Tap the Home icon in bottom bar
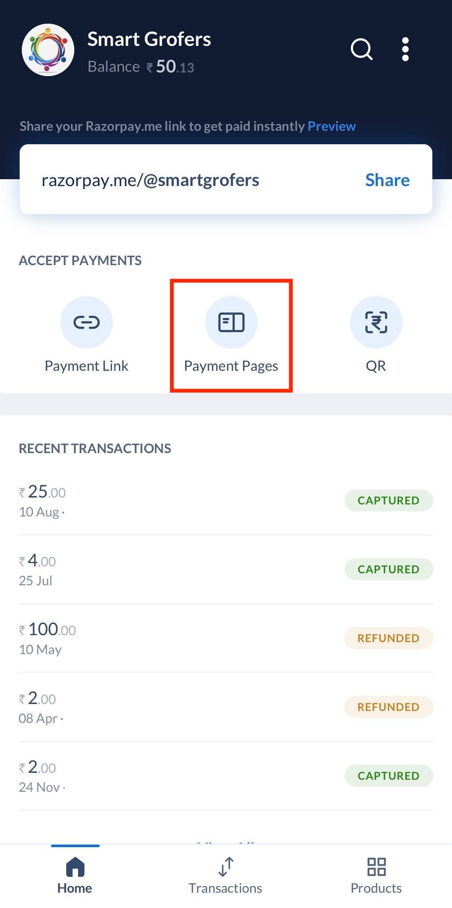The width and height of the screenshot is (452, 908). [75, 866]
